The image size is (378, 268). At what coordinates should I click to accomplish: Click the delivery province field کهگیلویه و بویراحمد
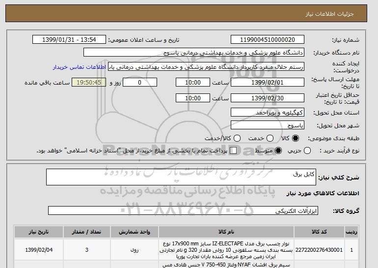(268, 113)
